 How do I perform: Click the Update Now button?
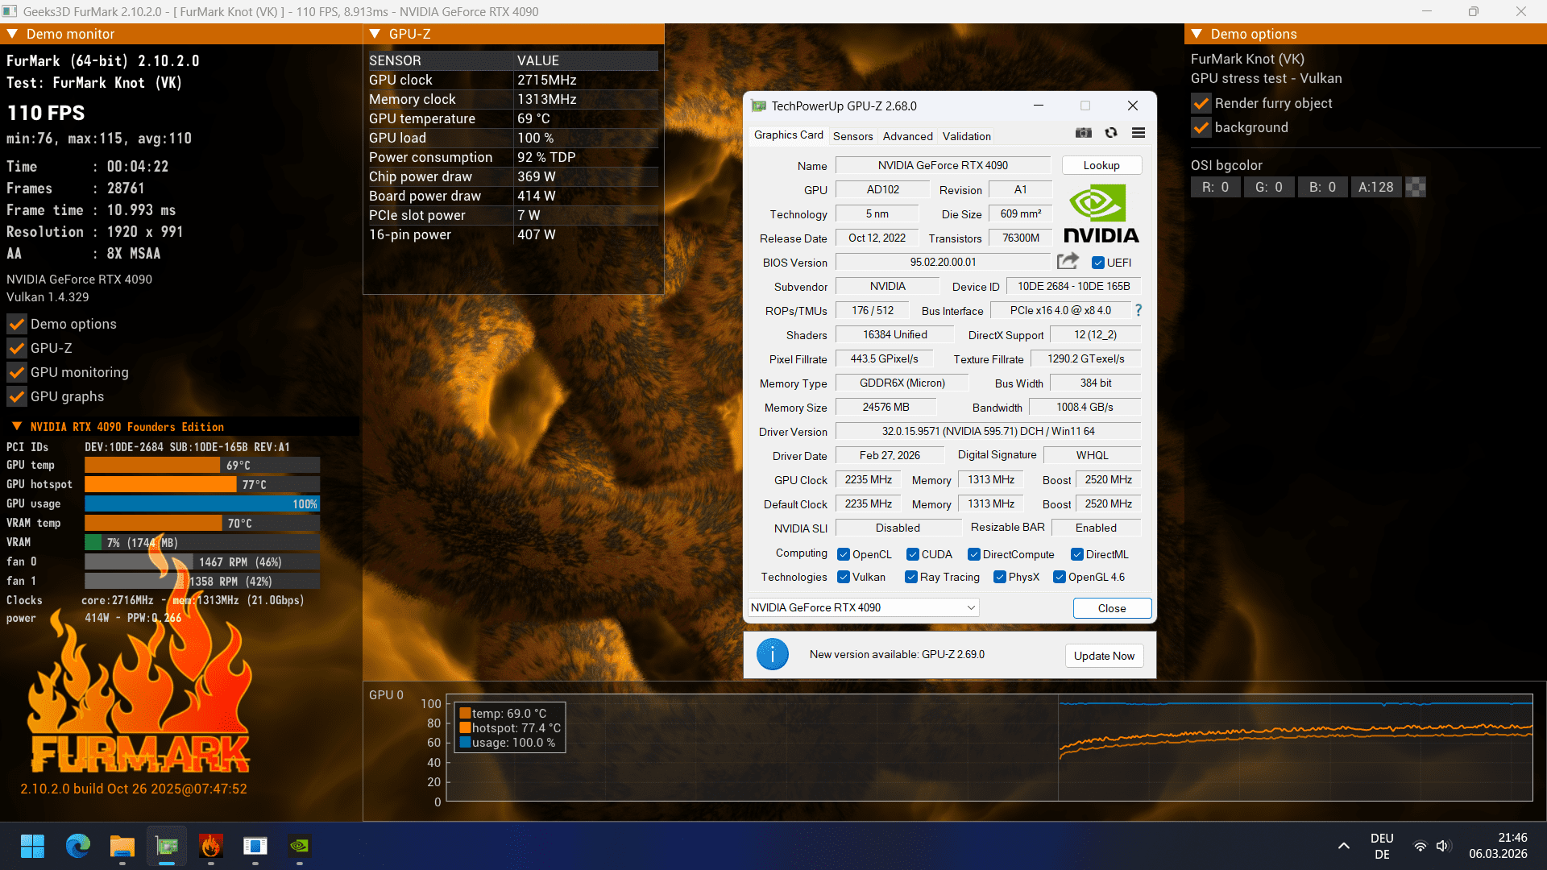tap(1103, 656)
